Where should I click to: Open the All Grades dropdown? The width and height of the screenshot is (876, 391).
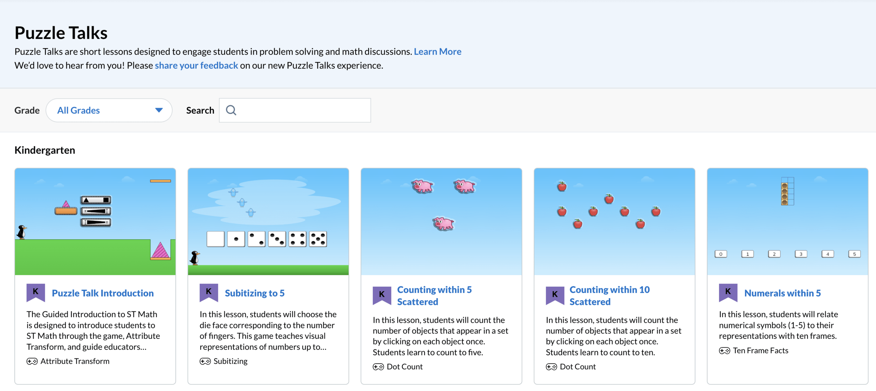point(109,110)
